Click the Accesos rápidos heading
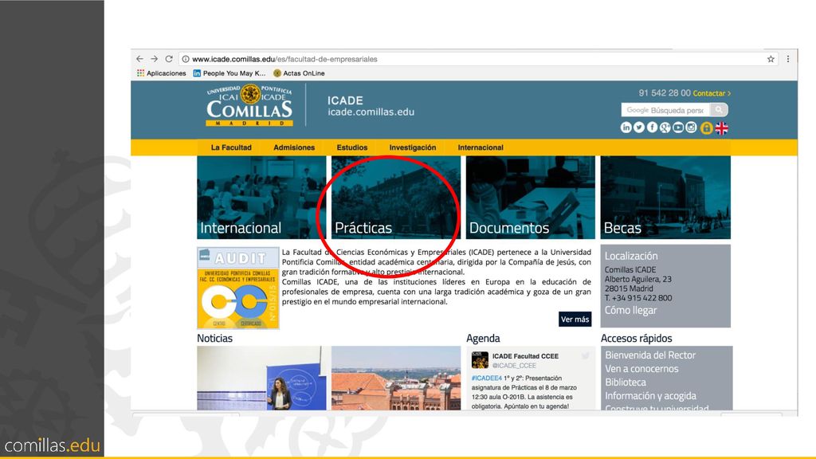816x459 pixels. pos(636,338)
